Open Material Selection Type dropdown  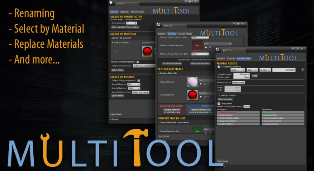coord(144,66)
